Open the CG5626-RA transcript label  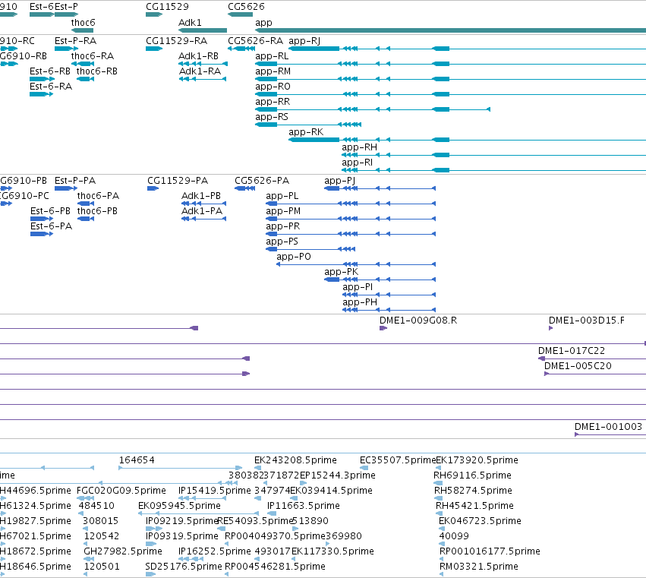(x=255, y=41)
